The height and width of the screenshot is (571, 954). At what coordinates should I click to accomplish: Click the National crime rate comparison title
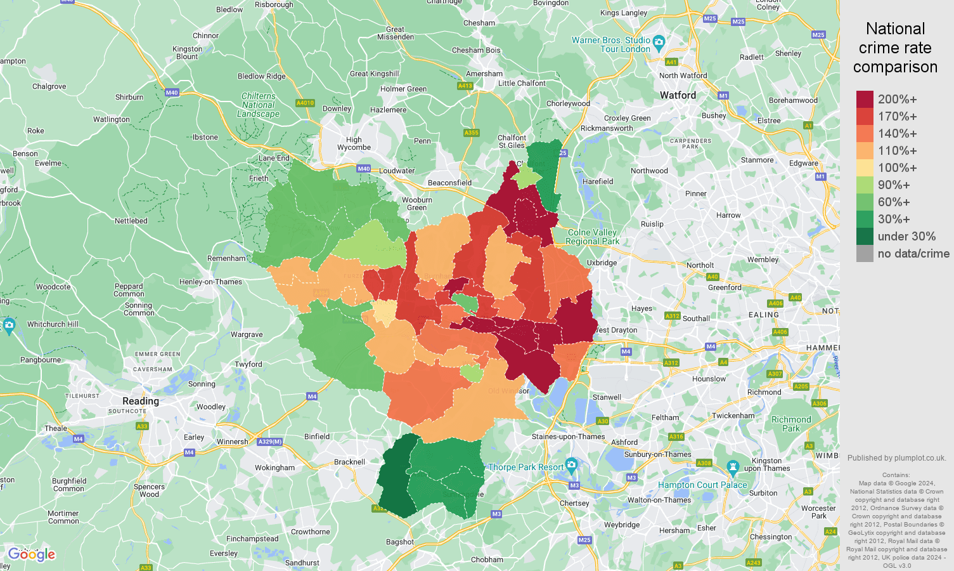[895, 48]
